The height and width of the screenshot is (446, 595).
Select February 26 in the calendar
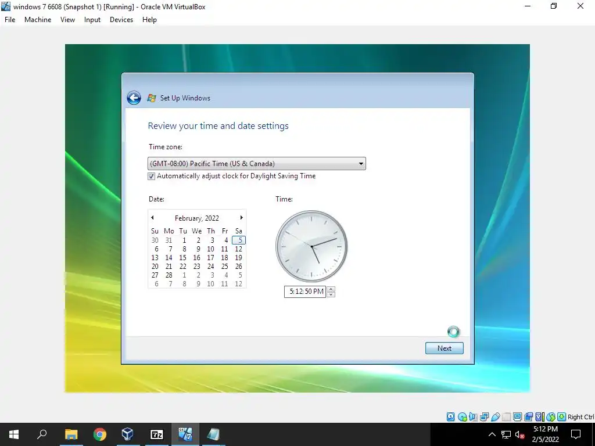coord(239,266)
